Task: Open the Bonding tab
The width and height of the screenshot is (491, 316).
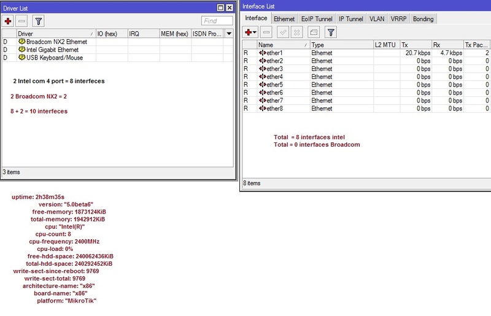Action: (x=423, y=19)
